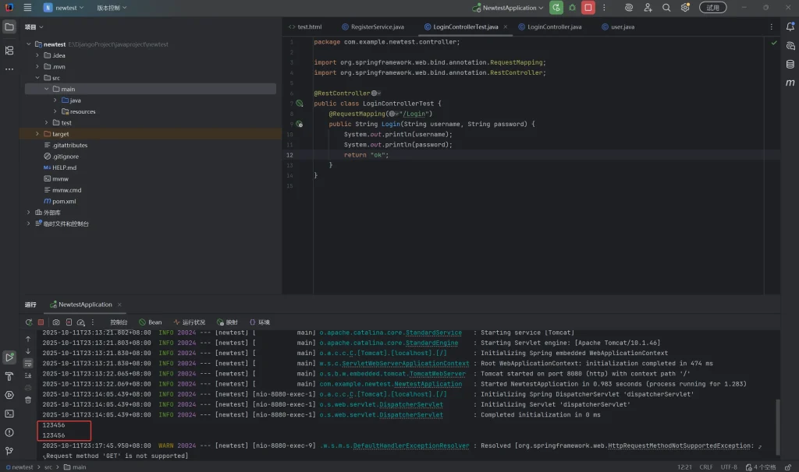Open the Maven tool window icon
This screenshot has height=472, width=799.
coord(790,83)
